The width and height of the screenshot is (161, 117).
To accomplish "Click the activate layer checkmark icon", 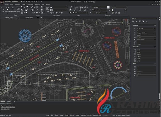I will 85,10.
